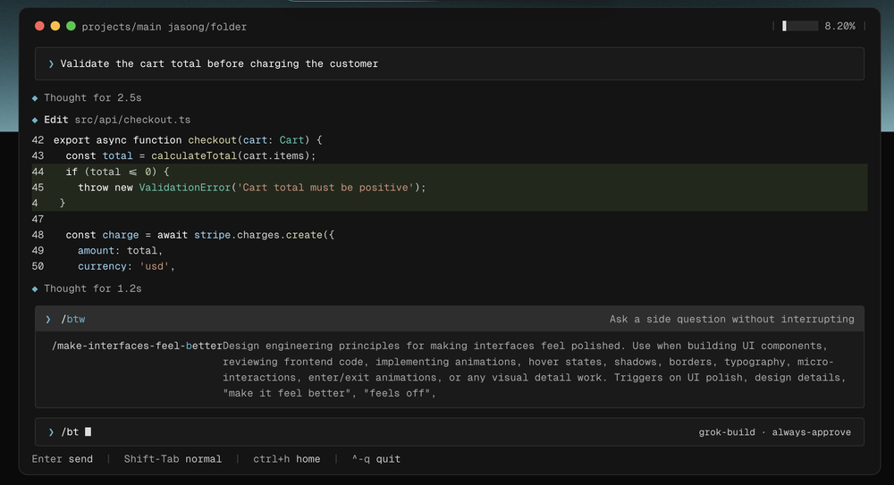
Task: Click diamond bullet beside Edit checkout.ts
Action: (35, 120)
